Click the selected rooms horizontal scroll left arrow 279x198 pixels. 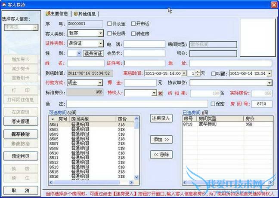click(x=185, y=183)
